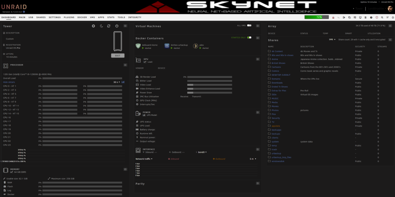Open Tower panel settings gear
The height and width of the screenshot is (197, 395).
point(125,26)
